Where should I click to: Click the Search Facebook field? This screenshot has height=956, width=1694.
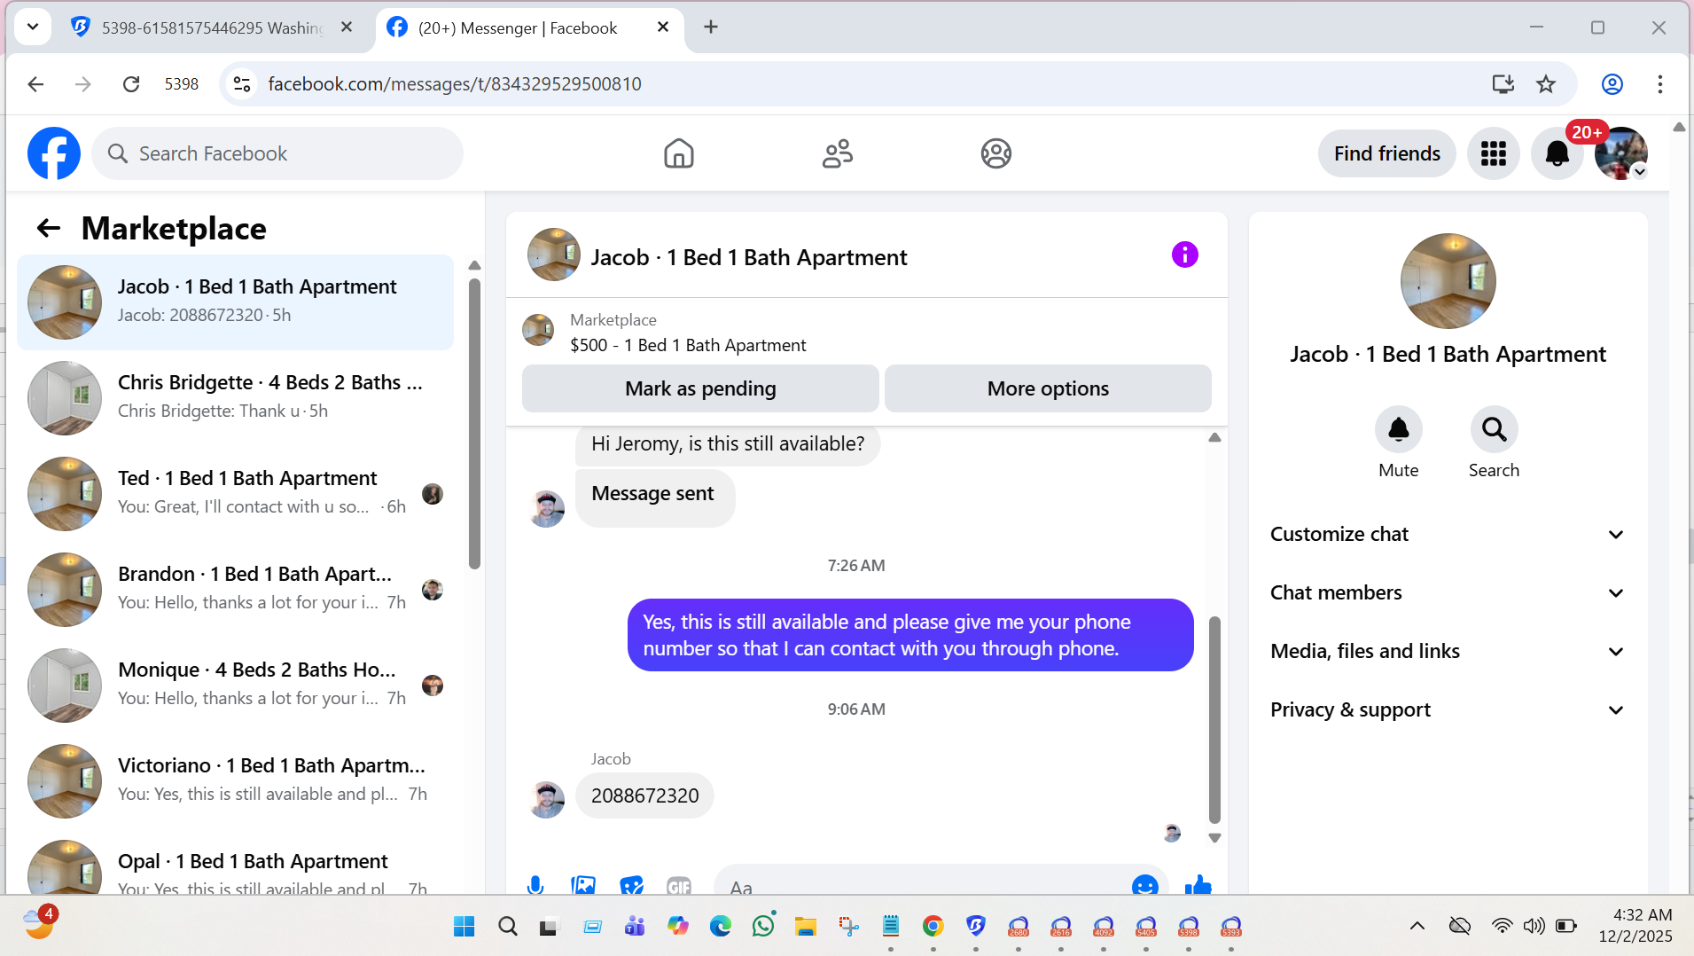(x=277, y=153)
